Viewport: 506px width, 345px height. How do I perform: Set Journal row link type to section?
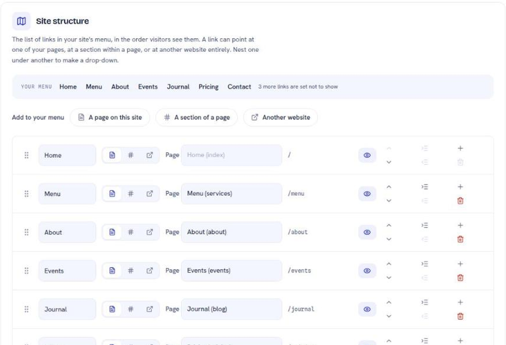pos(130,309)
